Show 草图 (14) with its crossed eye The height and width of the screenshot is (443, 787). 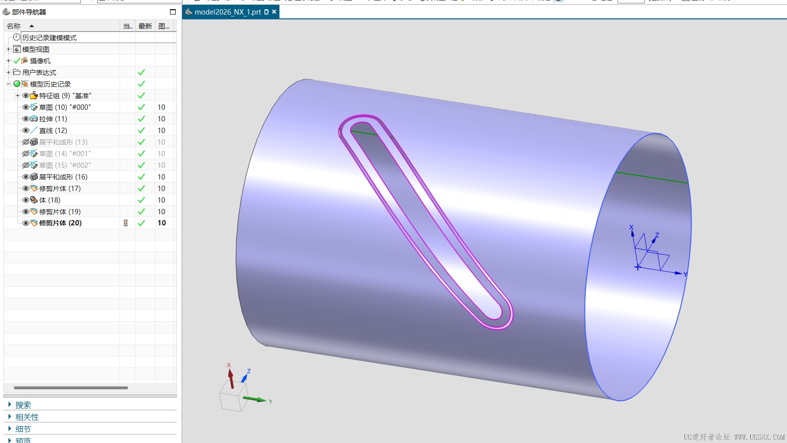(26, 153)
